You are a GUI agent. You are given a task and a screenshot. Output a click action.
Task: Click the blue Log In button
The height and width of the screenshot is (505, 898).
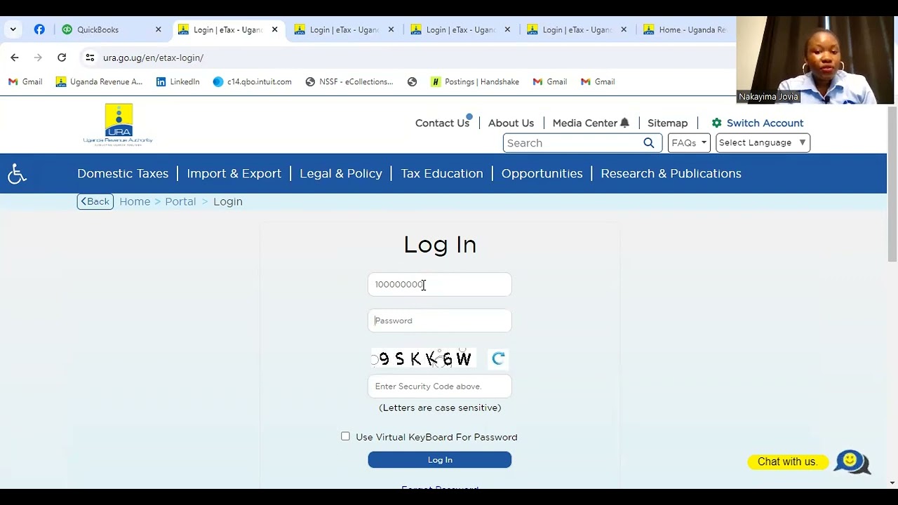tap(440, 460)
